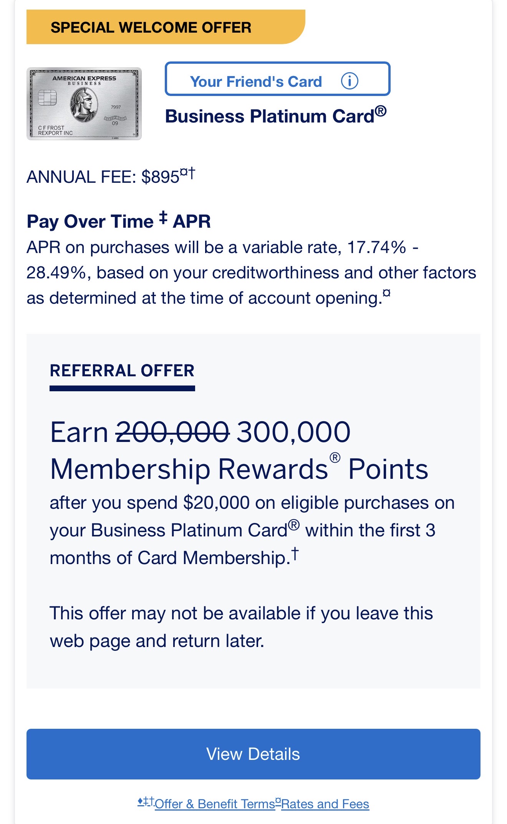
Task: Open the Business Platinum card image
Action: (84, 104)
